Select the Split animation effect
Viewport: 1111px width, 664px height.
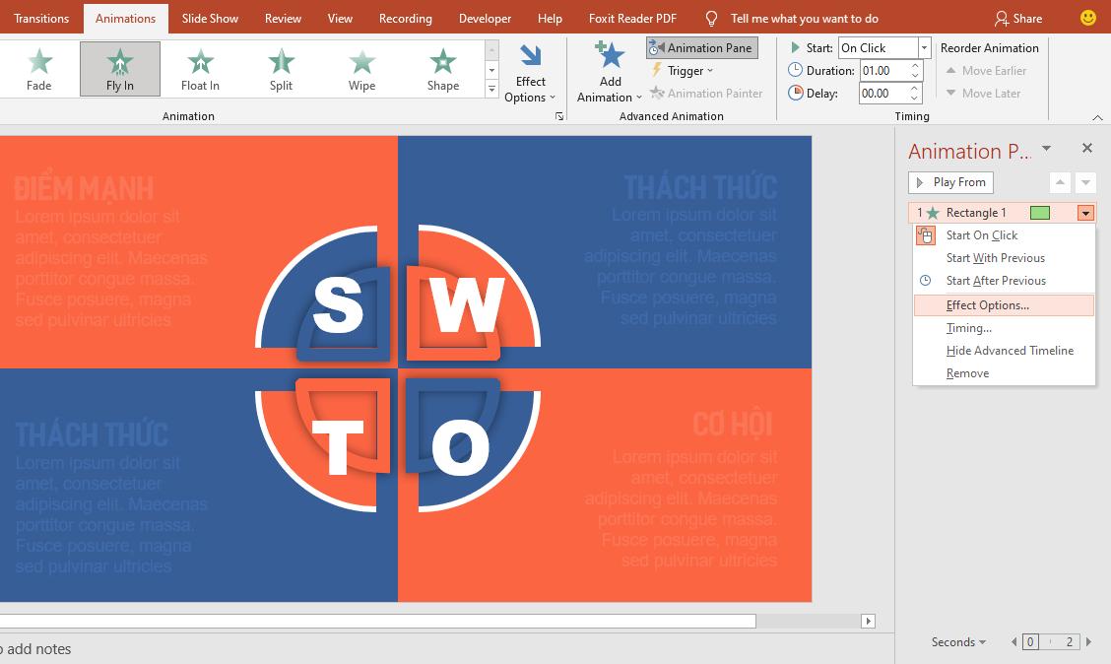(281, 68)
